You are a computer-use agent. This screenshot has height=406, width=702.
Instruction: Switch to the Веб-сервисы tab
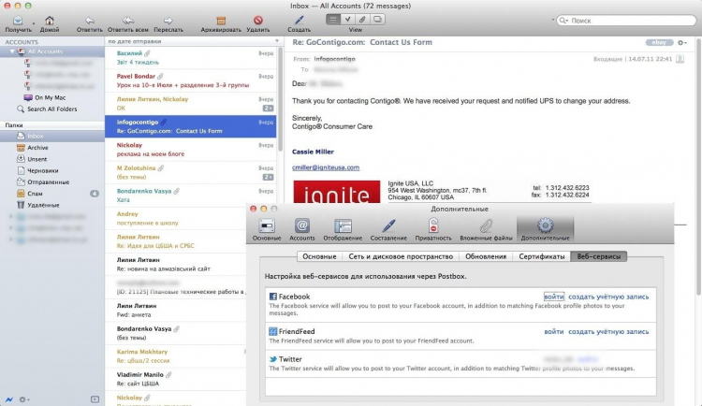click(599, 256)
